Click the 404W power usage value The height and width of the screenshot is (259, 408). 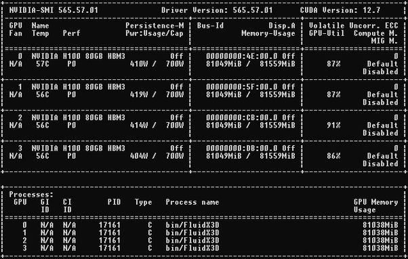(139, 156)
